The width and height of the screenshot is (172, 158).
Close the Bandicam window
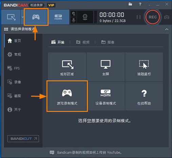coord(167,4)
